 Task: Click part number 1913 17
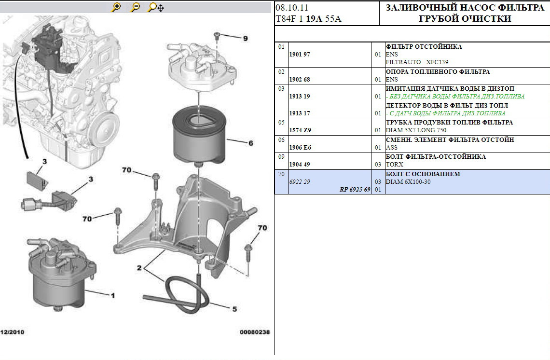click(x=299, y=113)
